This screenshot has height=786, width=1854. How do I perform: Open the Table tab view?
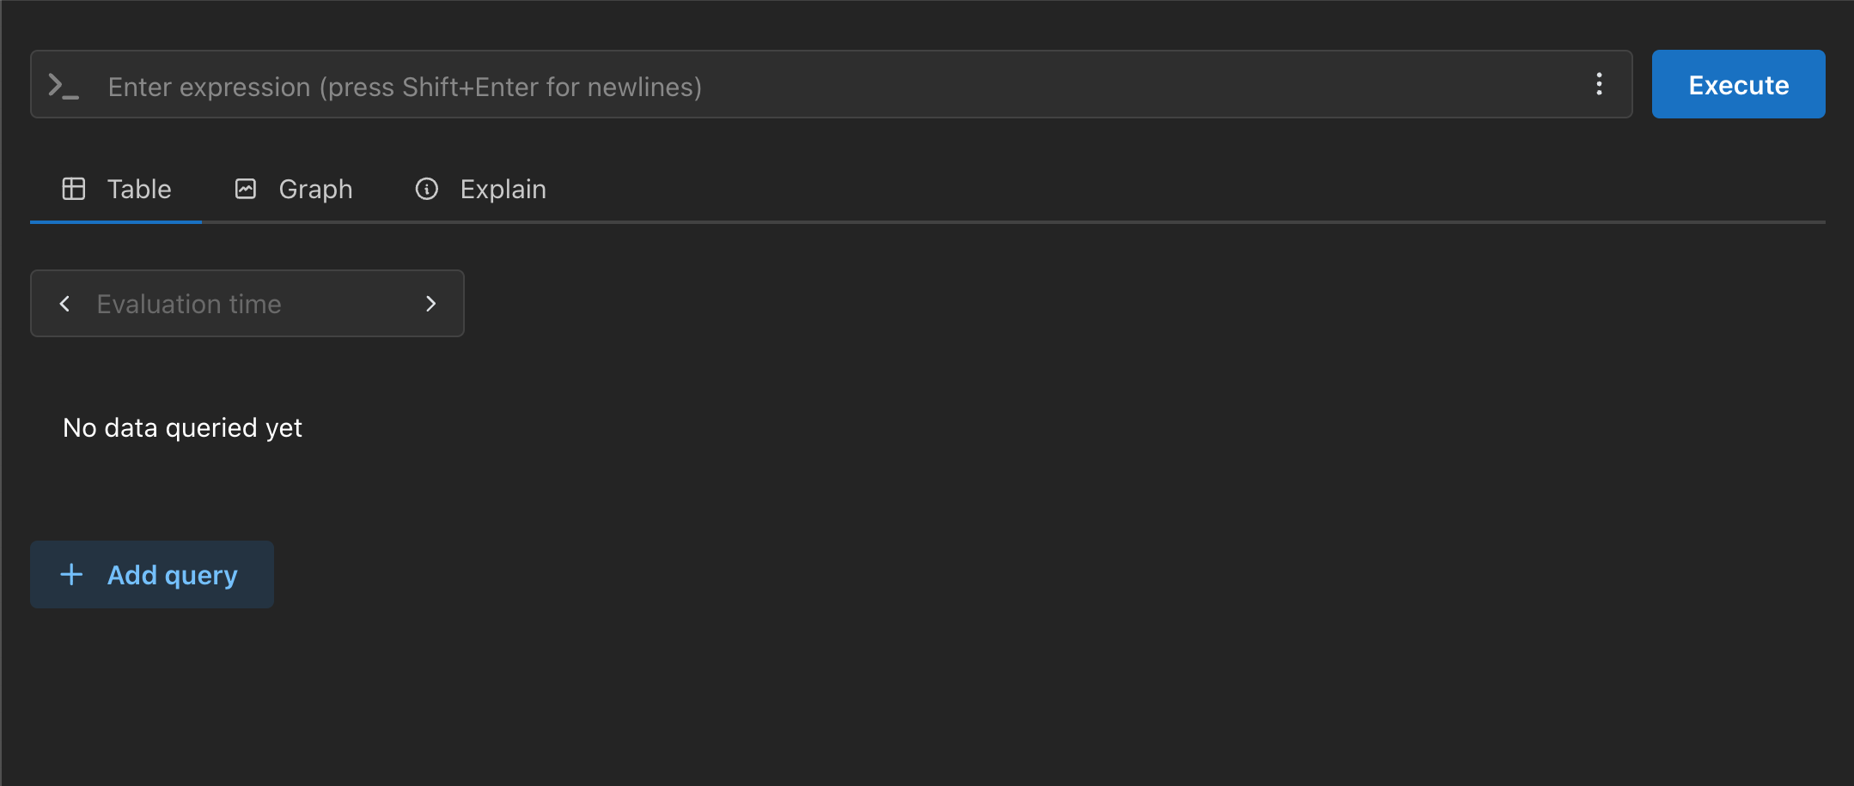pyautogui.click(x=138, y=189)
